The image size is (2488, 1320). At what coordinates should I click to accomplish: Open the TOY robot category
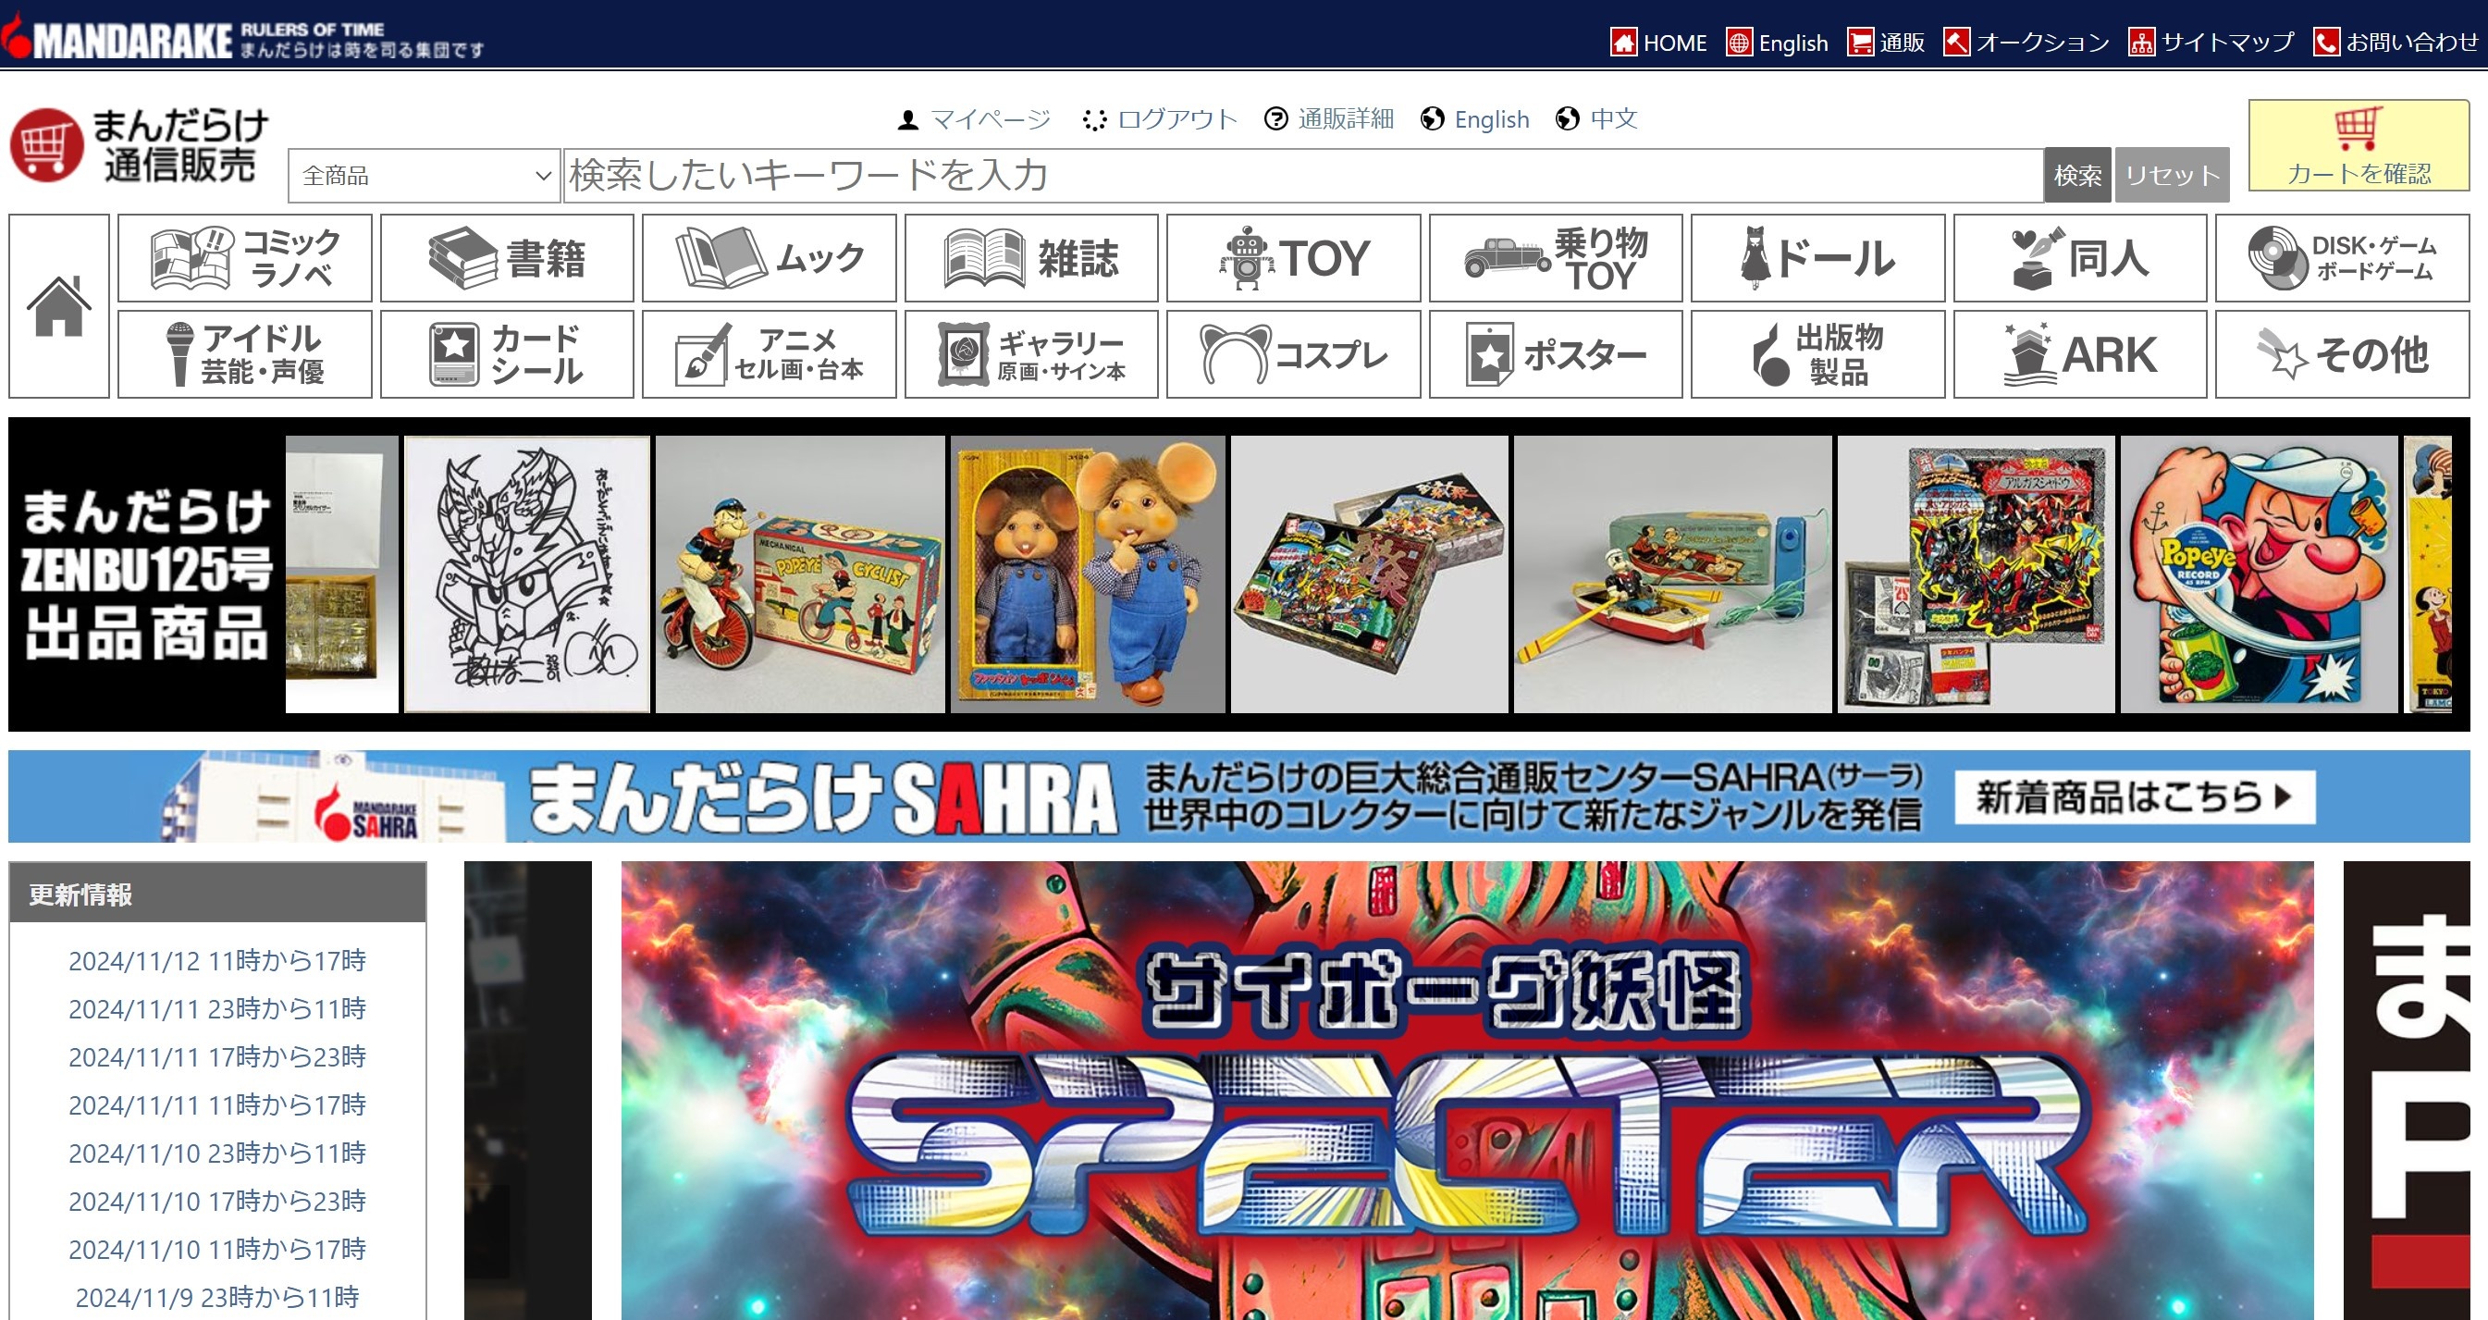coord(1293,258)
